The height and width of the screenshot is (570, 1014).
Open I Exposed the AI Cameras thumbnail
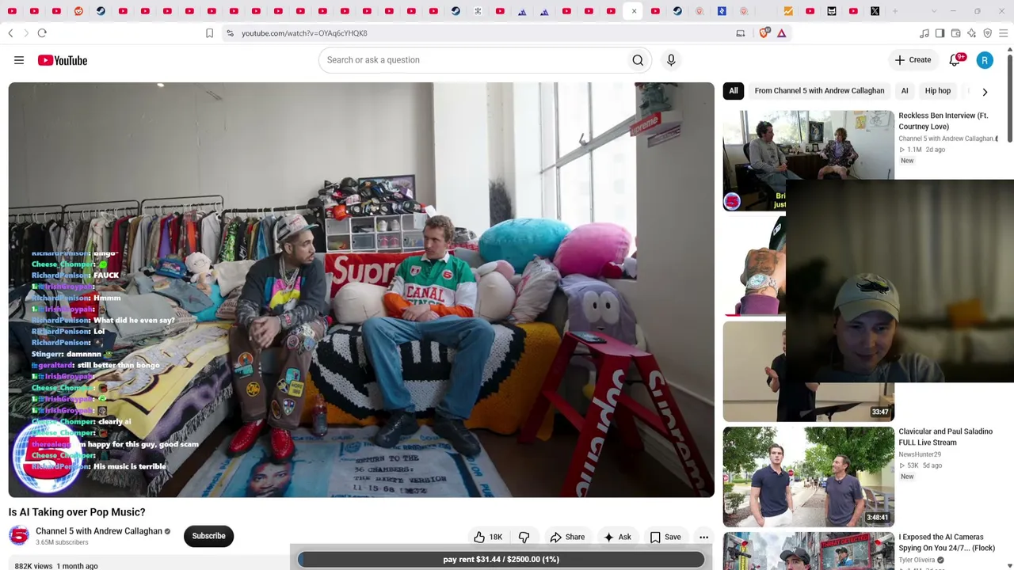[x=808, y=551]
